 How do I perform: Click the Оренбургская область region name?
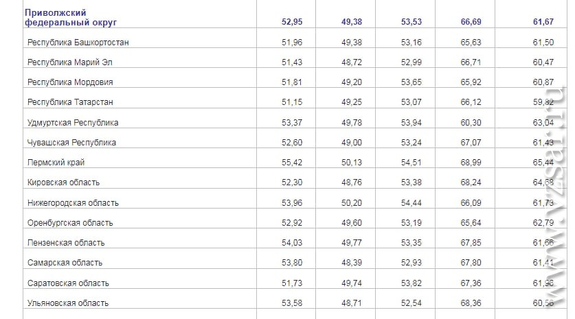tap(70, 223)
